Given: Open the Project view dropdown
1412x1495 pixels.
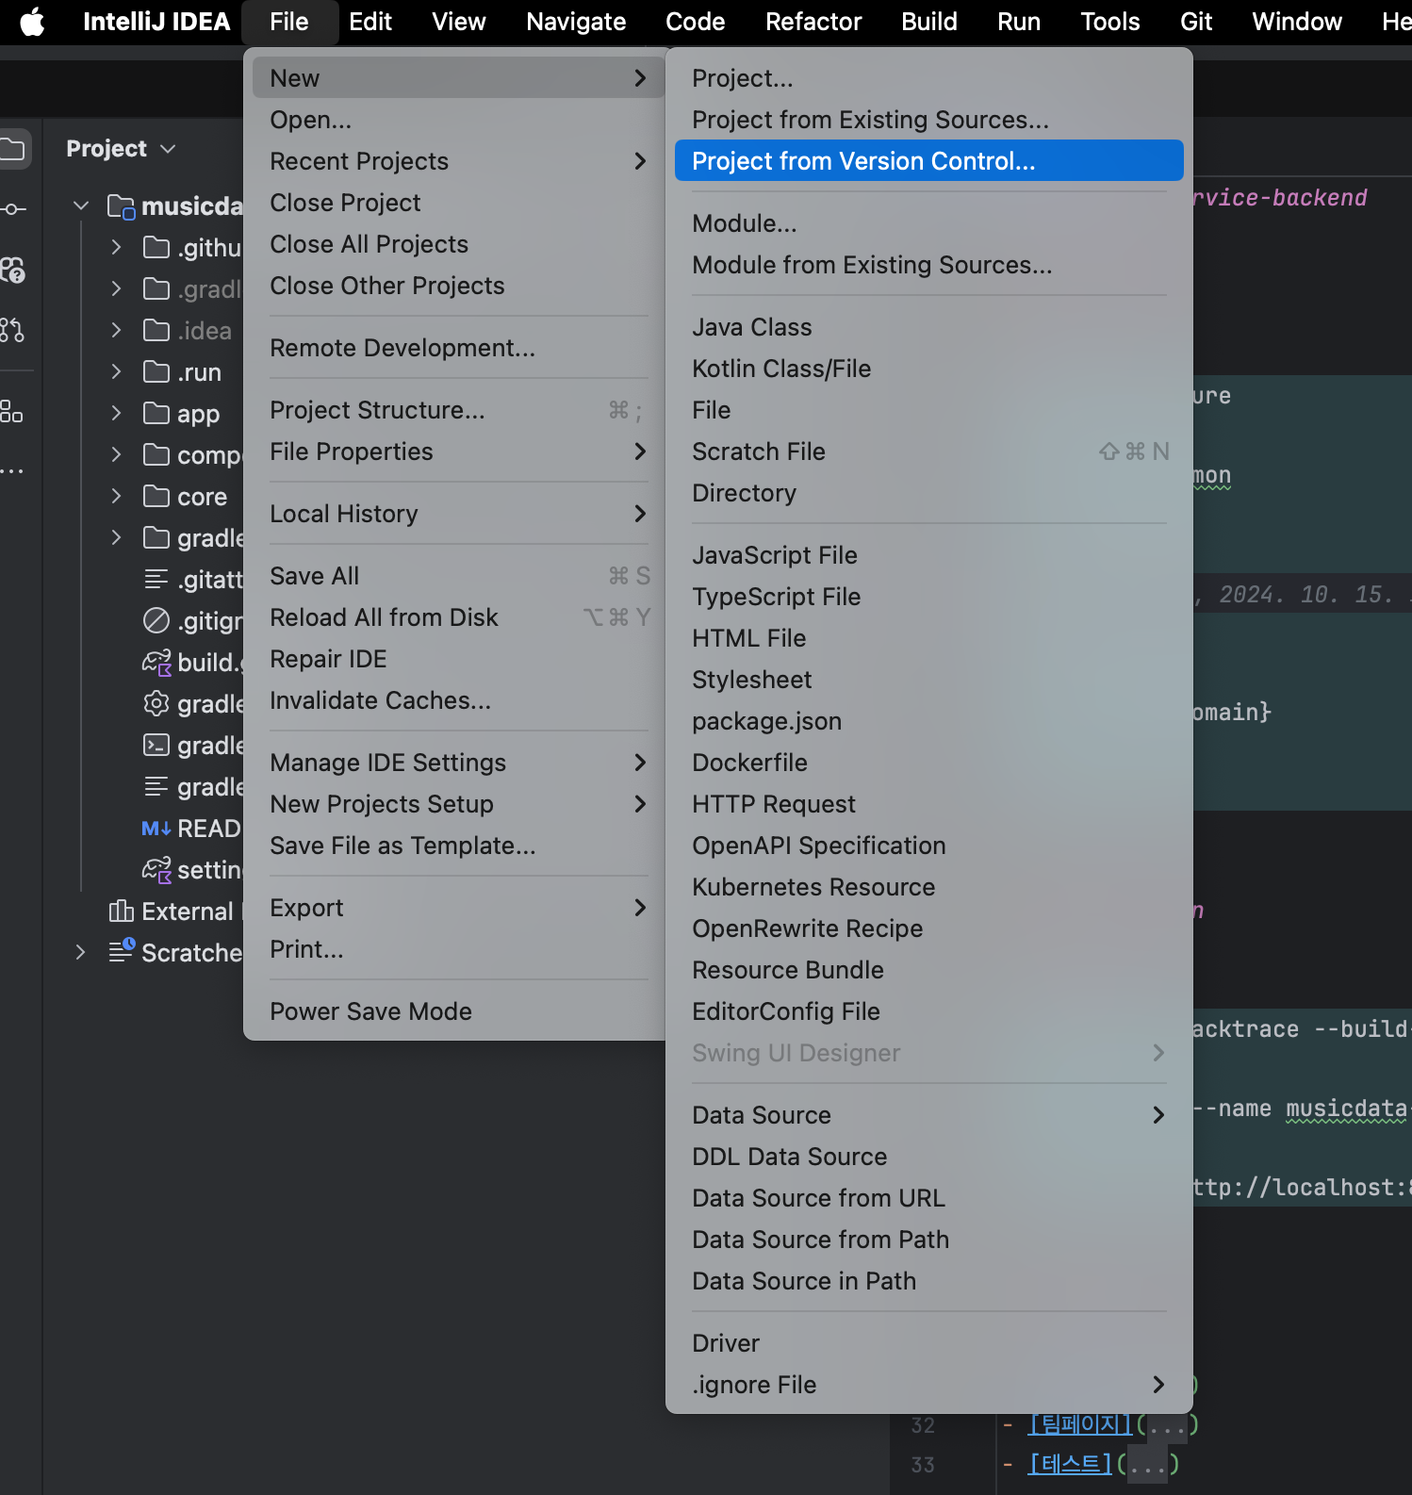Looking at the screenshot, I should pos(121,149).
